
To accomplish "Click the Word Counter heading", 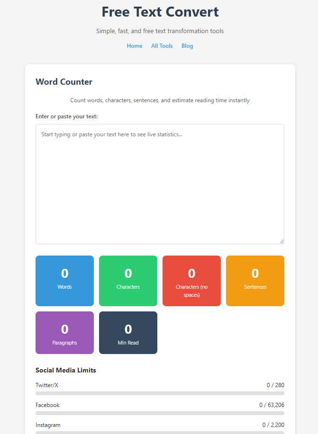I will (64, 82).
